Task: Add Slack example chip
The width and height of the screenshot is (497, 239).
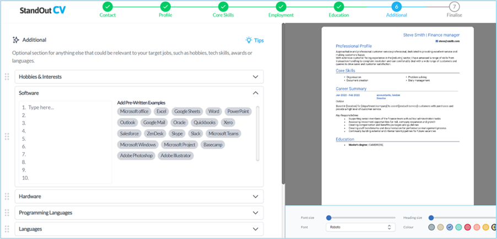Action: [x=196, y=134]
